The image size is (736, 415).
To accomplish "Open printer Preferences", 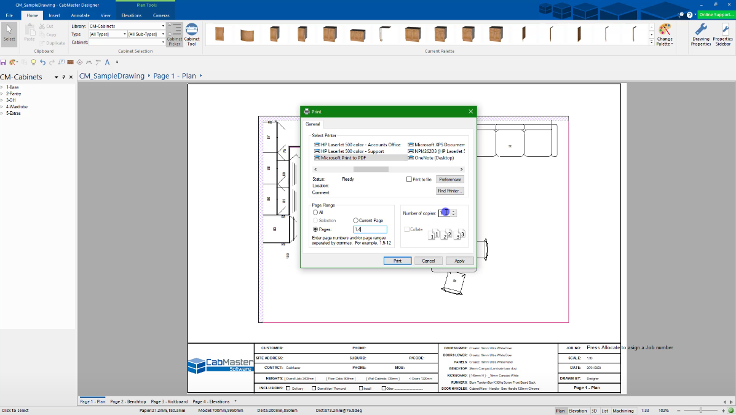I will pos(450,180).
